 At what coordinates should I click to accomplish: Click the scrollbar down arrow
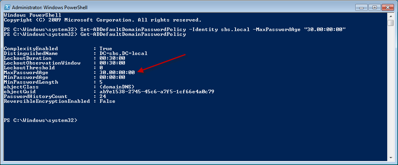[391, 157]
